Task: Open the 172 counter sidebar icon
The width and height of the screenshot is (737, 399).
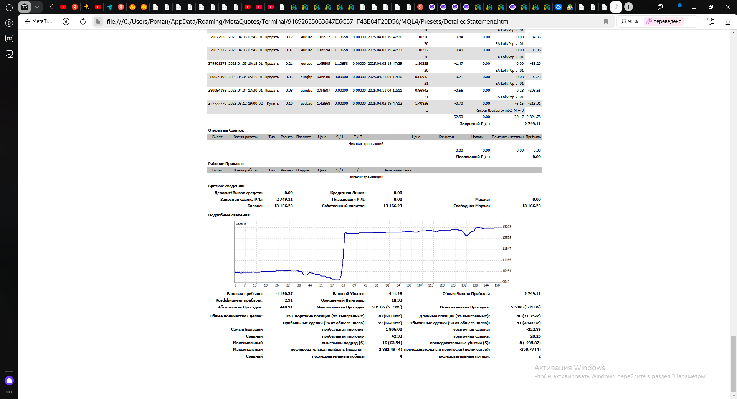Action: coord(9,38)
